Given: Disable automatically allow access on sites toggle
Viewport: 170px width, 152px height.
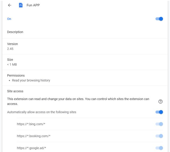Looking at the screenshot, I should (159, 112).
